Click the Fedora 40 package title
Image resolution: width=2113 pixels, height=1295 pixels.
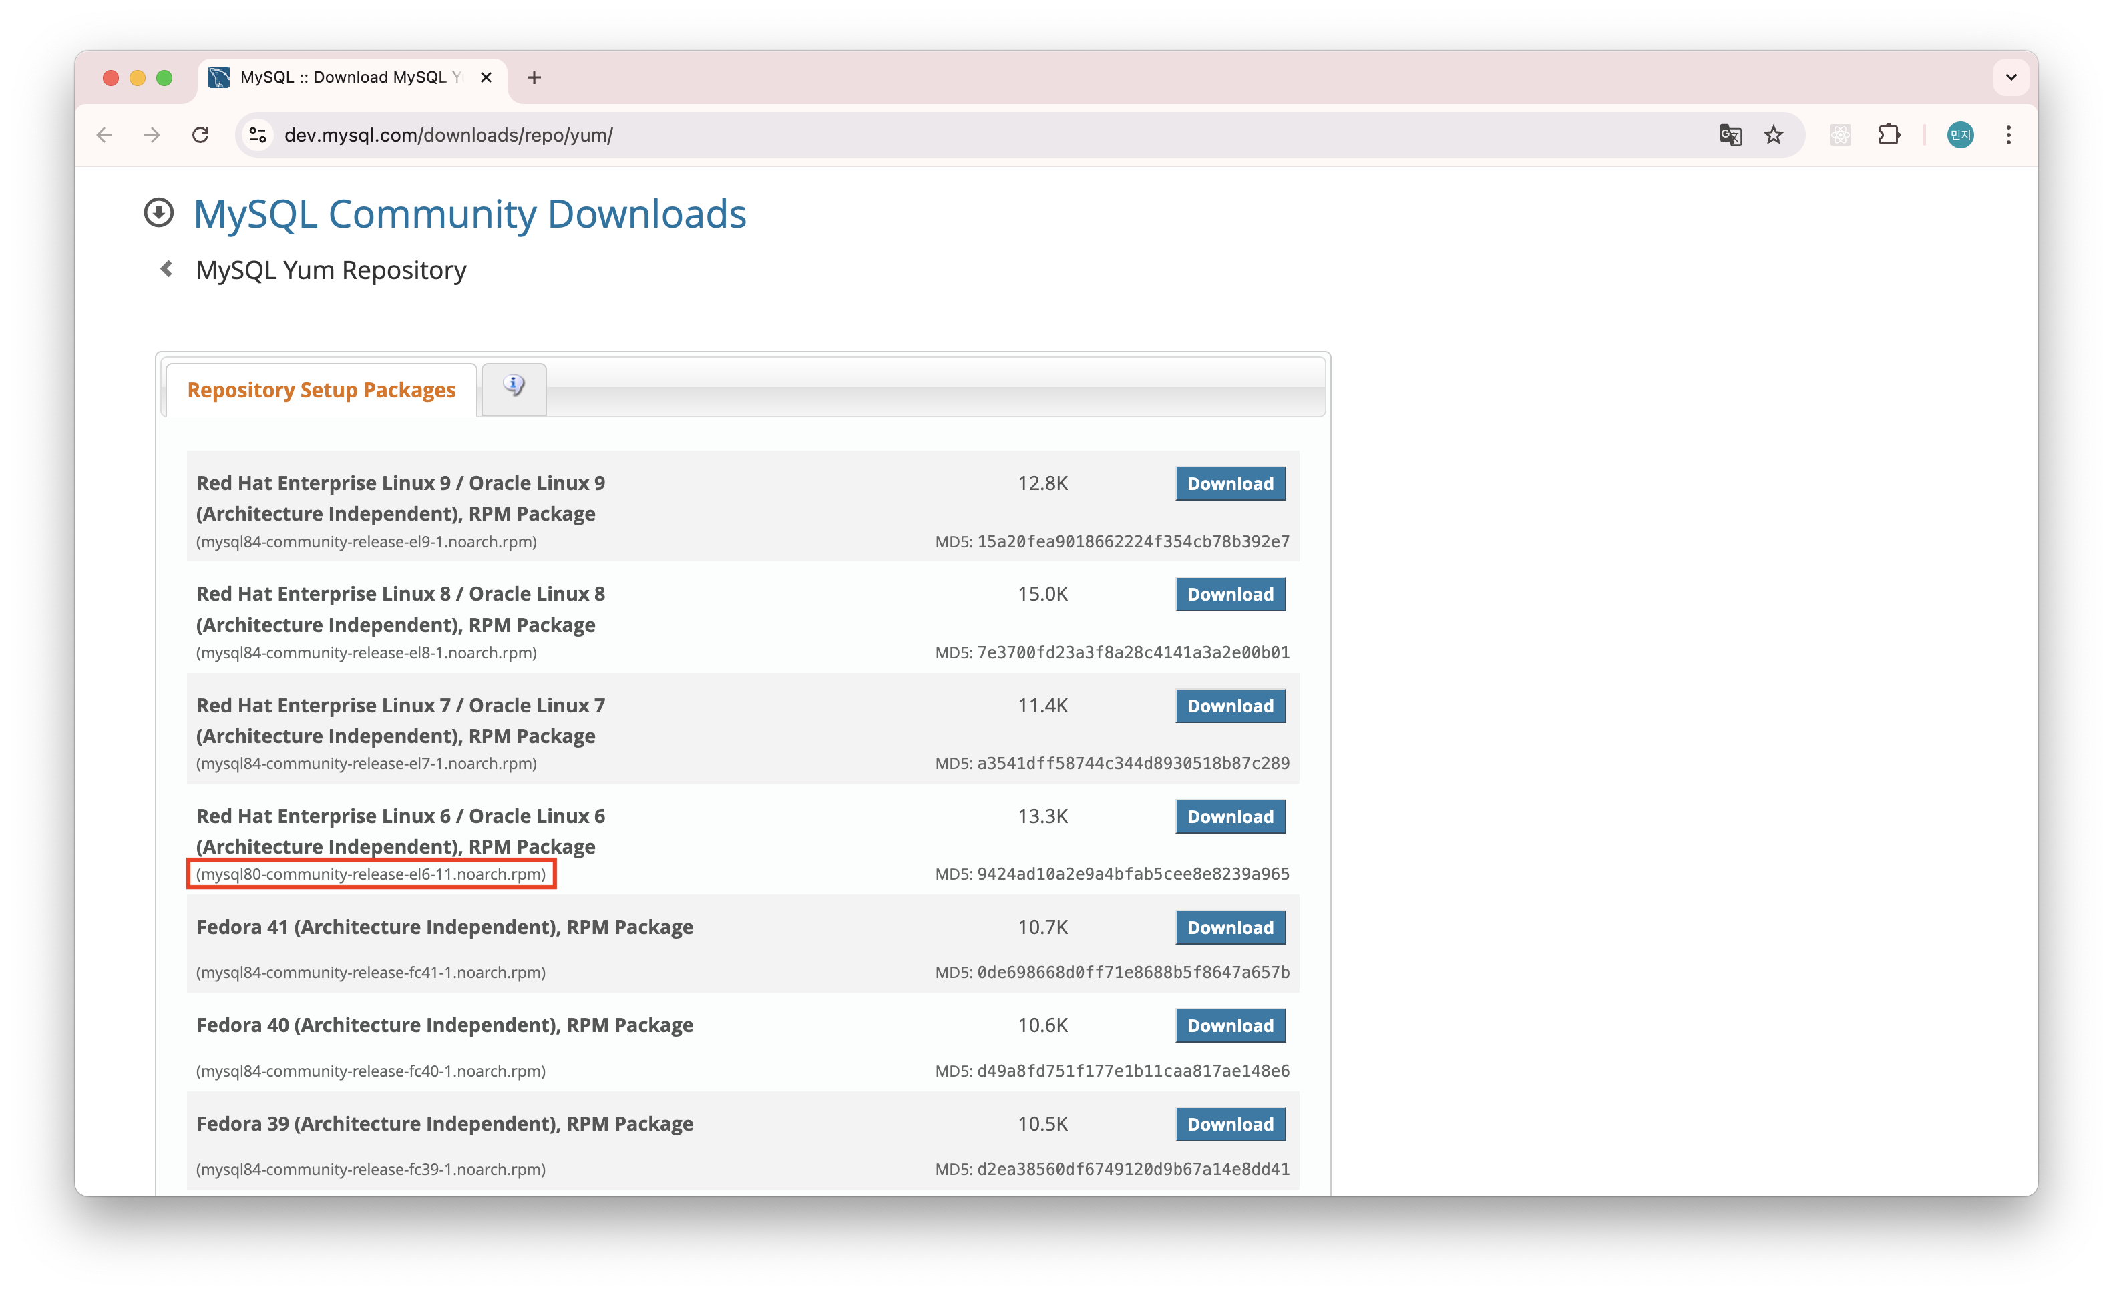click(x=445, y=1025)
